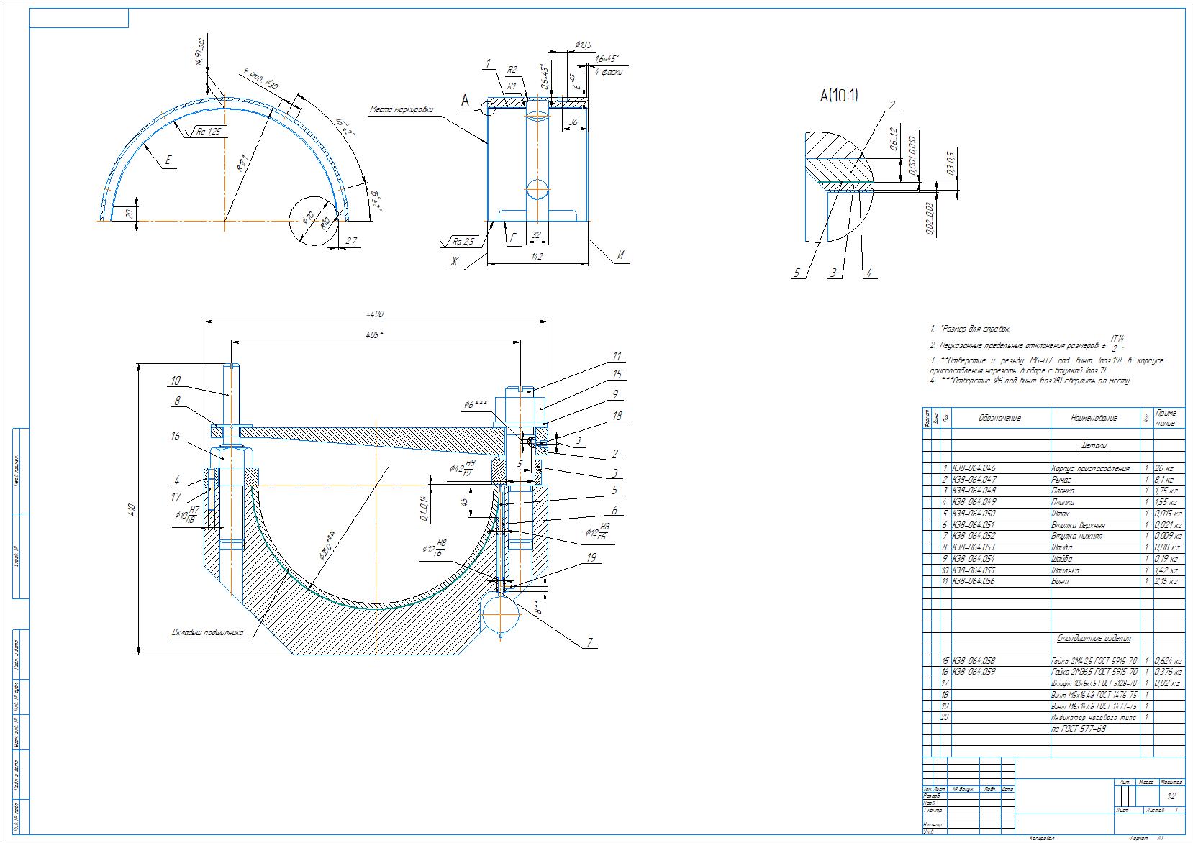Click technical note '1. *Размер для справок'
This screenshot has height=843, width=1193.
pyautogui.click(x=970, y=328)
